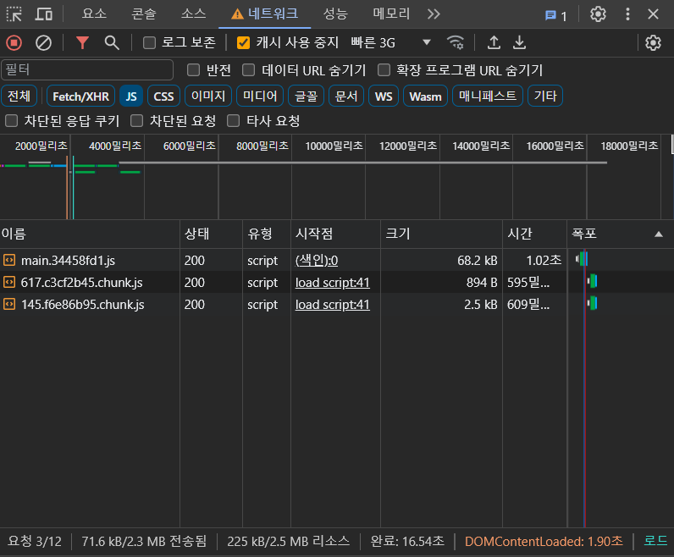Click the 4000밀리초 overview timeline marker
The height and width of the screenshot is (557, 674).
click(x=115, y=146)
